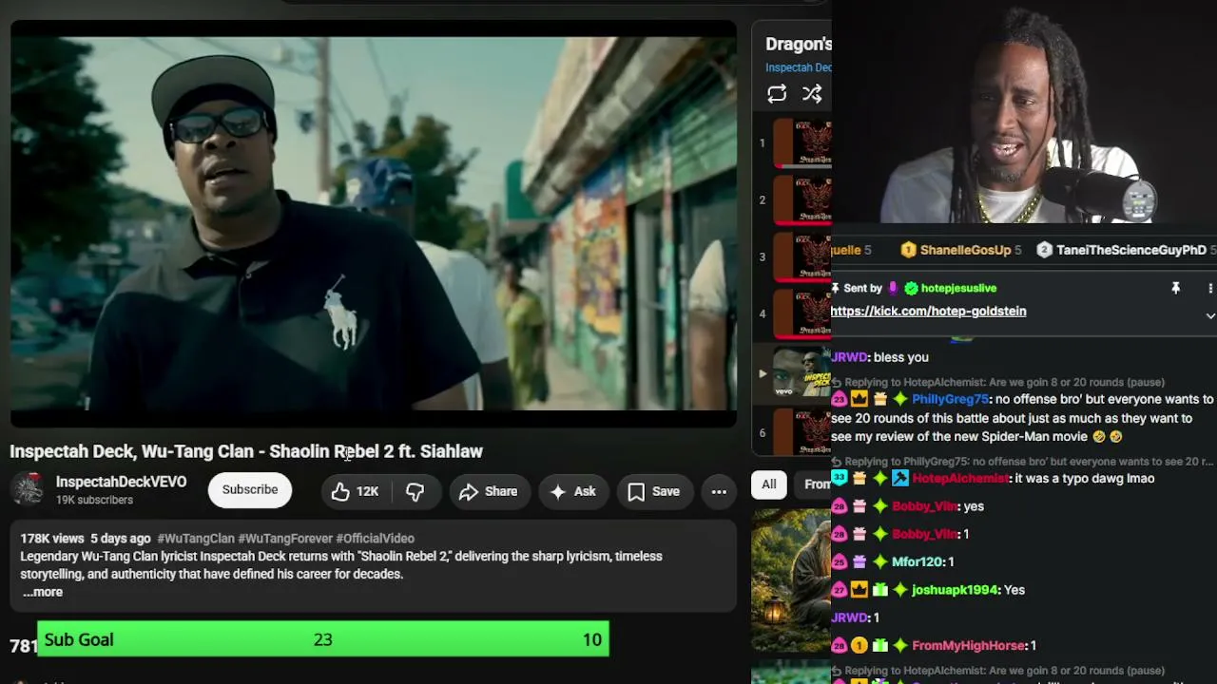The width and height of the screenshot is (1217, 684).
Task: Play playlist video number 3
Action: pyautogui.click(x=802, y=257)
